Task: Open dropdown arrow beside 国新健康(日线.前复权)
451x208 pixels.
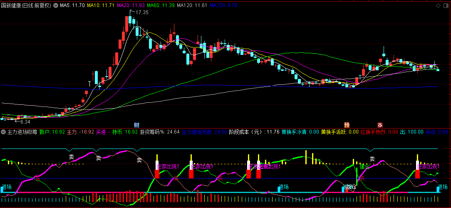Action: click(55, 5)
